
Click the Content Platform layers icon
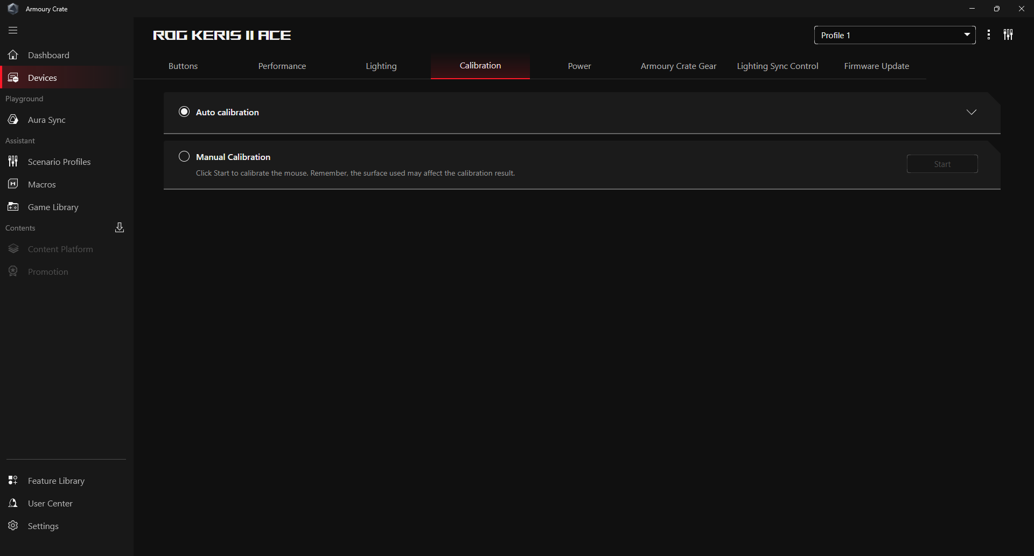coord(13,249)
